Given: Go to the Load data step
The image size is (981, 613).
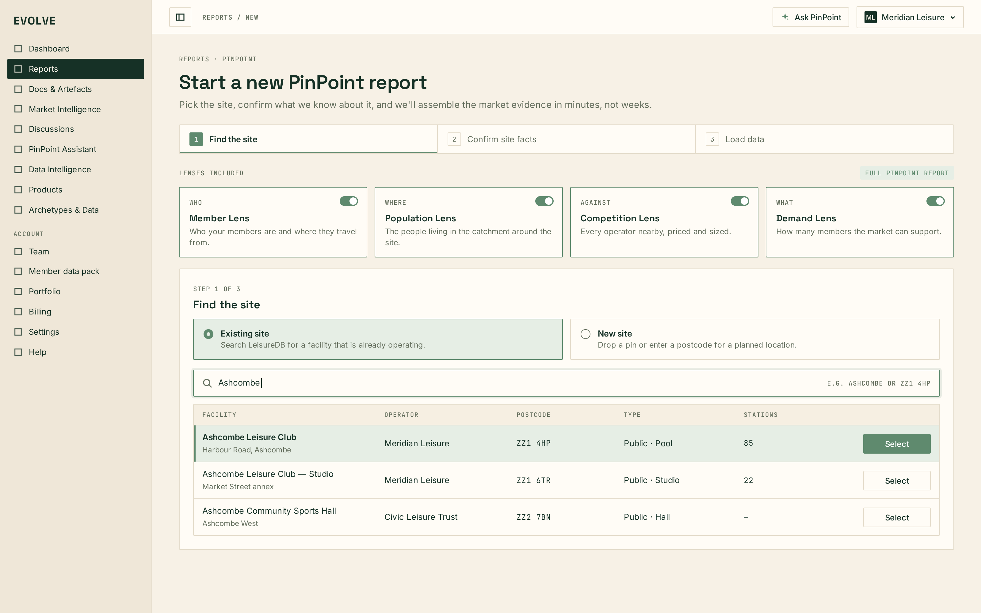Looking at the screenshot, I should (825, 139).
